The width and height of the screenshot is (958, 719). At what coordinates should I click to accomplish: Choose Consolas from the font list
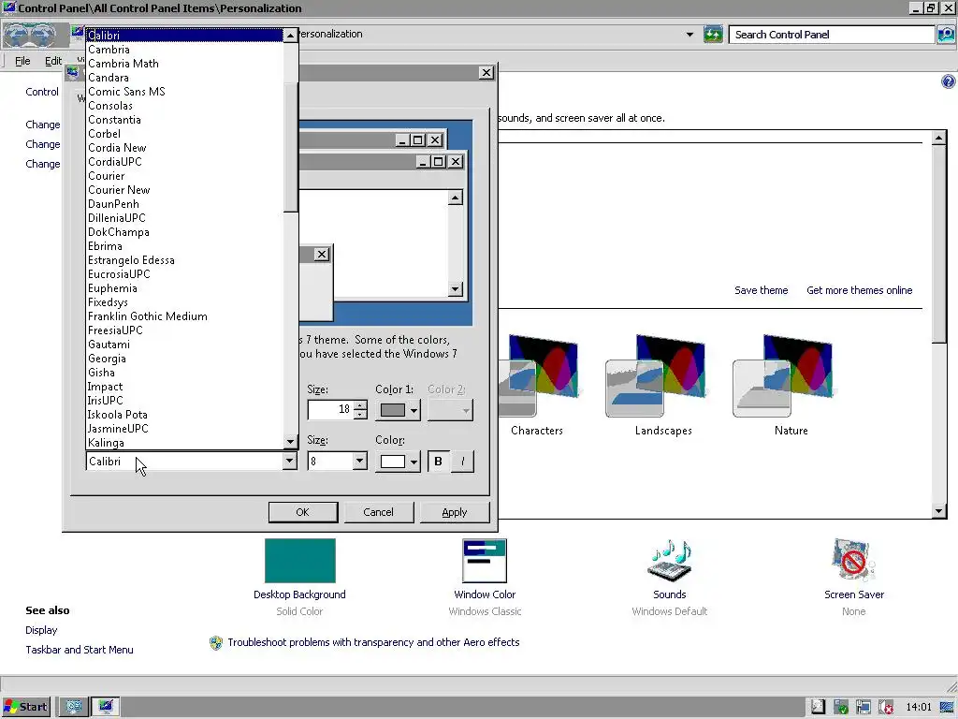pyautogui.click(x=184, y=106)
